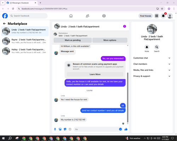Select the 'ok' sent message bubble
This screenshot has height=141, width=177.
click(123, 105)
